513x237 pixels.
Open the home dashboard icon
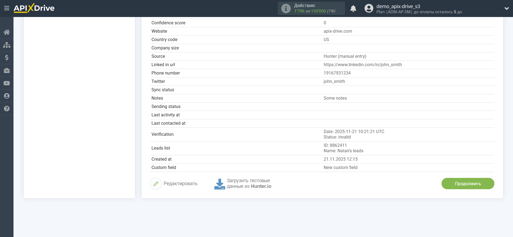coord(7,32)
